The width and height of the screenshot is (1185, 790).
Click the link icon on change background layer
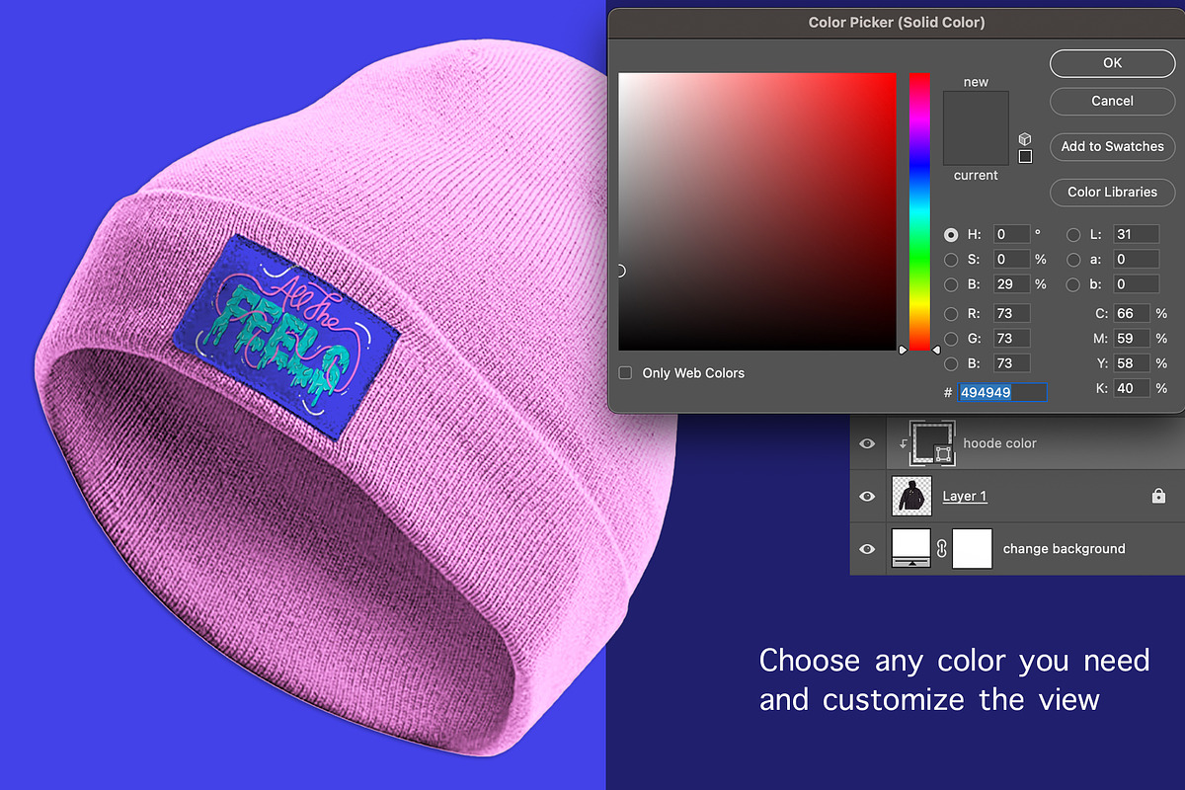[941, 549]
